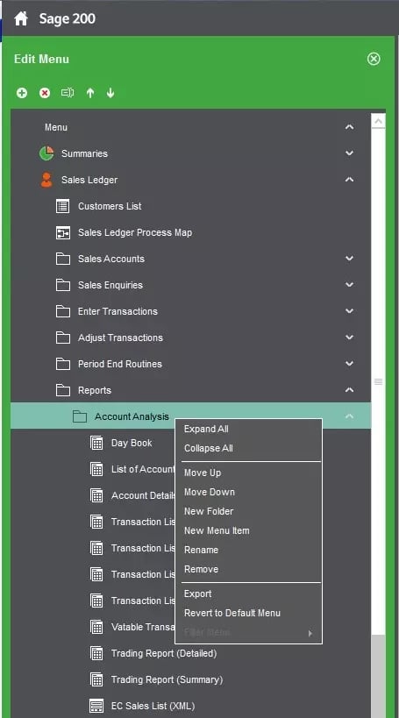Choose Remove from the context menu
Viewport: 399px width, 718px height.
201,569
